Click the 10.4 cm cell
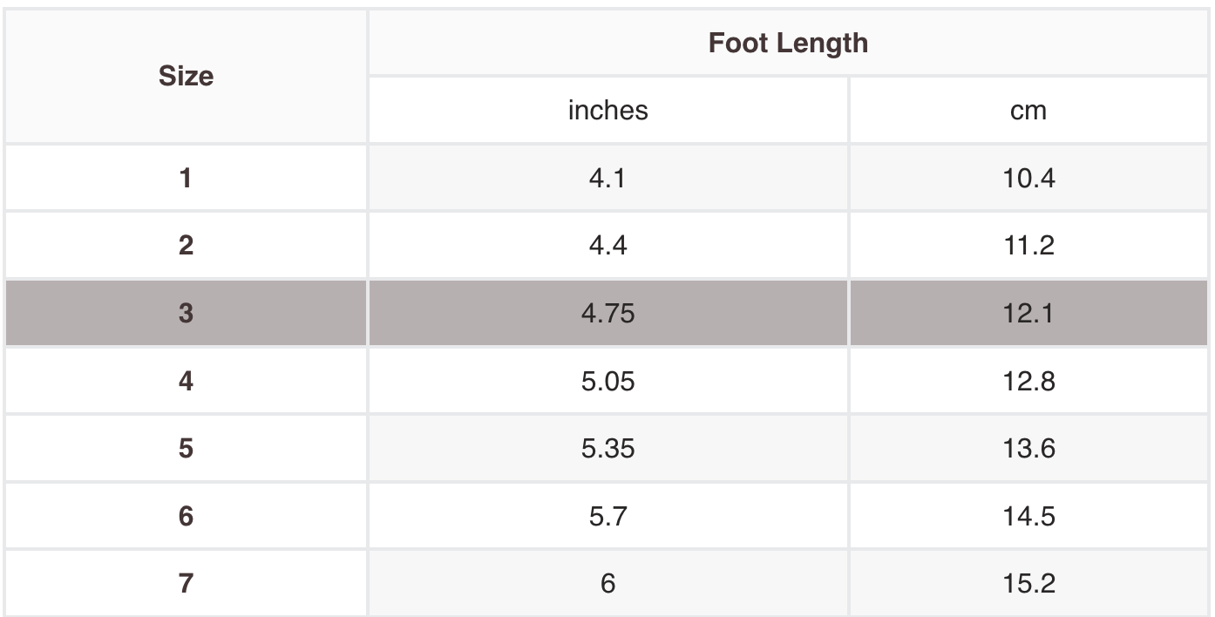1215x617 pixels. click(x=1028, y=178)
